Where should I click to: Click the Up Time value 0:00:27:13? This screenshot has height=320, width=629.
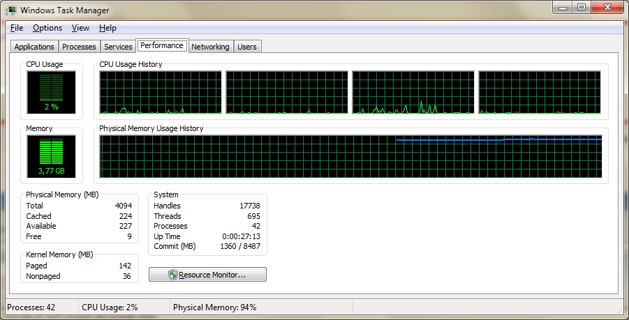point(242,236)
